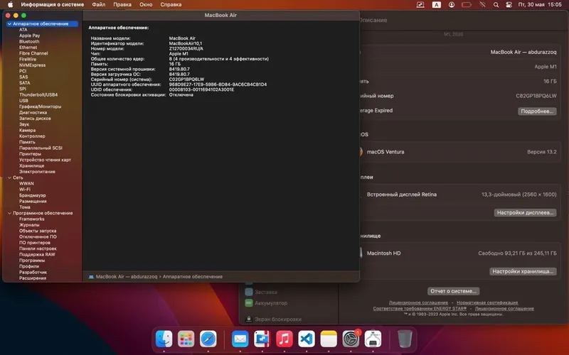This screenshot has width=569, height=355.
Task: Select Wi-Fi under Сеть
Action: (25, 190)
